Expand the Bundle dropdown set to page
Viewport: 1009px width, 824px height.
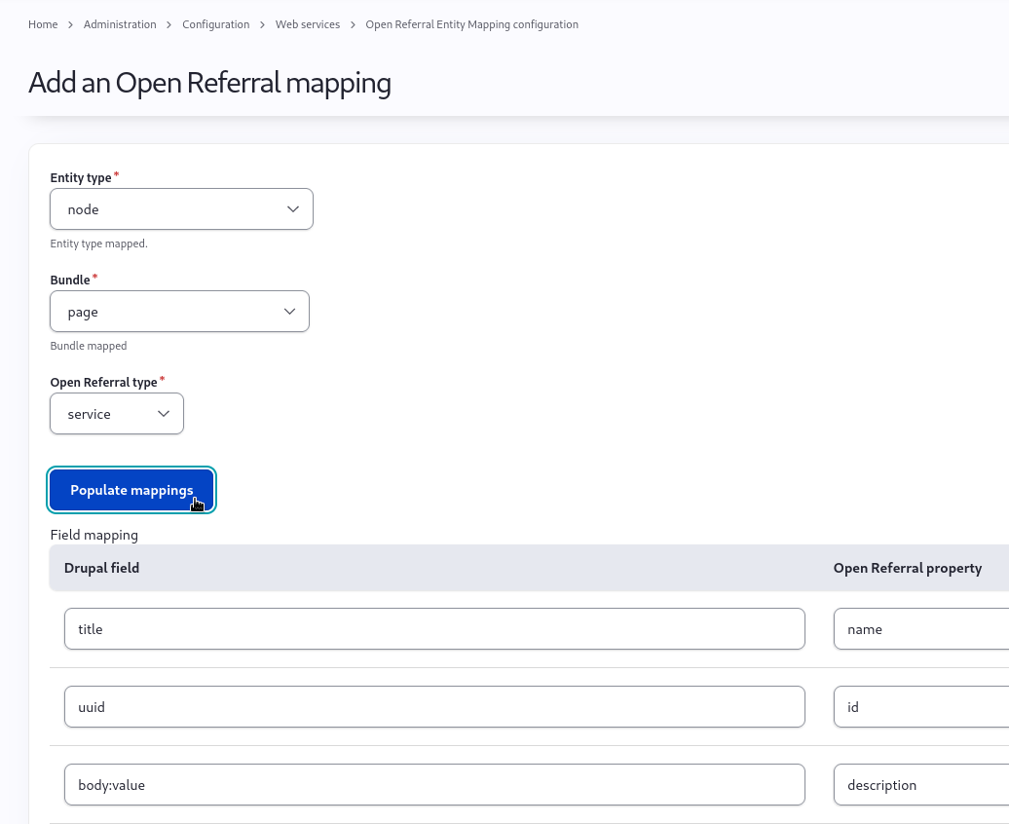179,311
